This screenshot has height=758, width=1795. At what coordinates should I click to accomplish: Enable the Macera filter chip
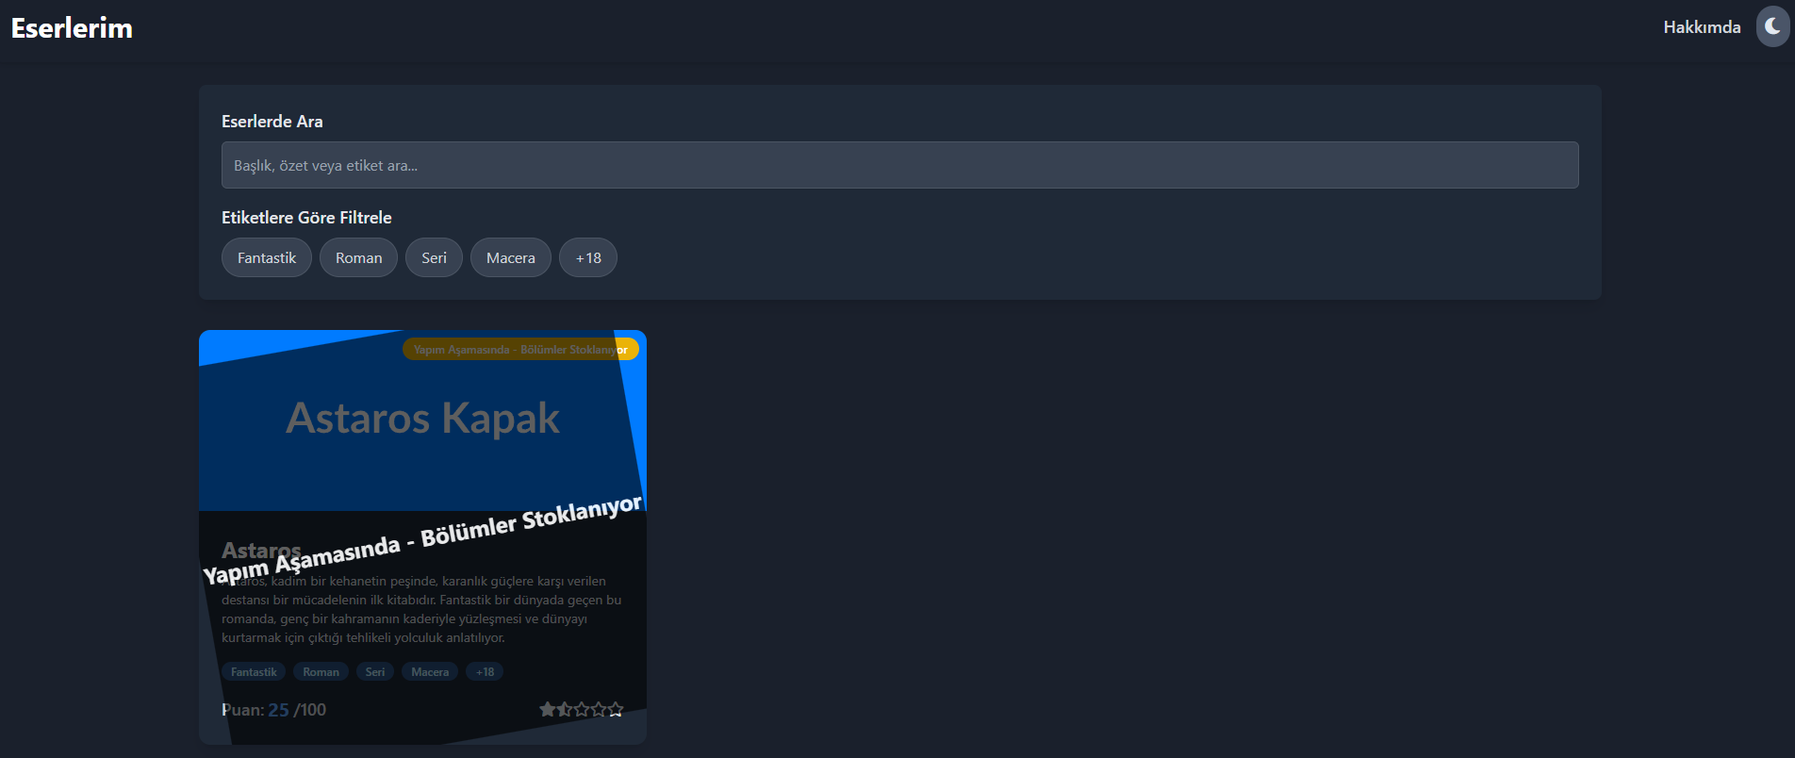coord(510,257)
